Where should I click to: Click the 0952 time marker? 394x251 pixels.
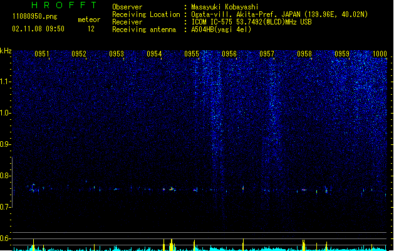tap(79, 54)
